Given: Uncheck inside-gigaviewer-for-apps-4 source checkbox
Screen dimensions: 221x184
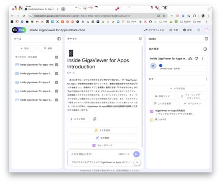Looking at the screenshot, I should tap(57, 91).
